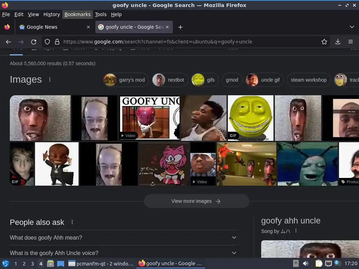This screenshot has width=359, height=269.
Task: Switch to workspace 3
Action: [33, 264]
